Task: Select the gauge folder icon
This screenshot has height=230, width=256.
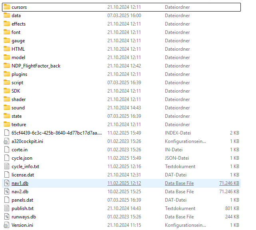Action: (7, 40)
